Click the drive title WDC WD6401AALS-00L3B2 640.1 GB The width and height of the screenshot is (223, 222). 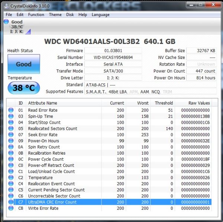coord(110,42)
